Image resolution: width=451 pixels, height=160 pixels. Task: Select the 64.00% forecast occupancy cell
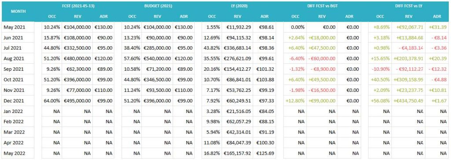[52, 101]
